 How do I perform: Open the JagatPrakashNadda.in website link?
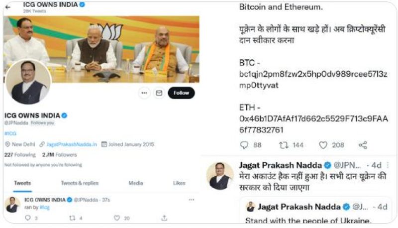(72, 144)
